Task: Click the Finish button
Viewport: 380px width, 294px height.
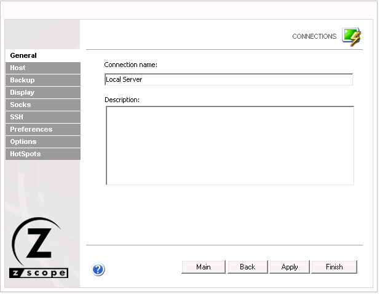Action: pyautogui.click(x=334, y=267)
